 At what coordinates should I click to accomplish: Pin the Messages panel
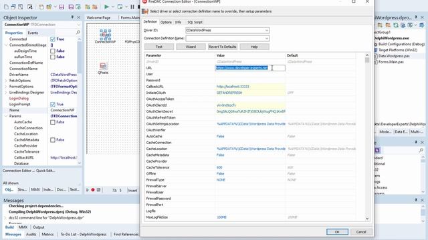click(416, 200)
